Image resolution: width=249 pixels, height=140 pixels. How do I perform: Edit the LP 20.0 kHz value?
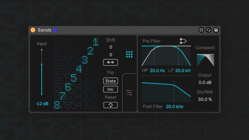coord(183,71)
